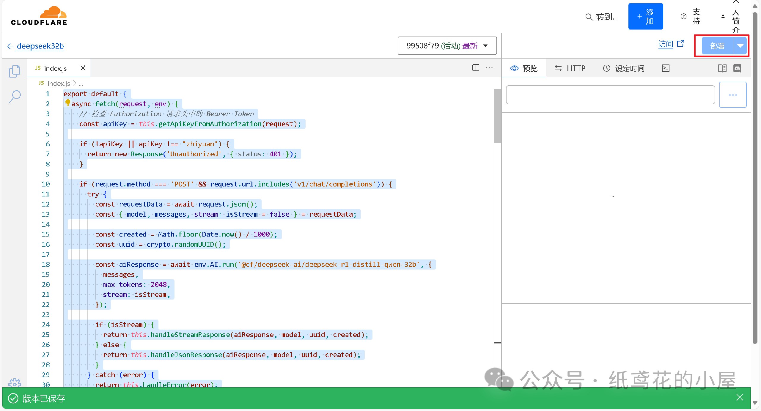Viewport: 761px width, 411px height.
Task: Open the 访问 visit link
Action: pos(666,44)
